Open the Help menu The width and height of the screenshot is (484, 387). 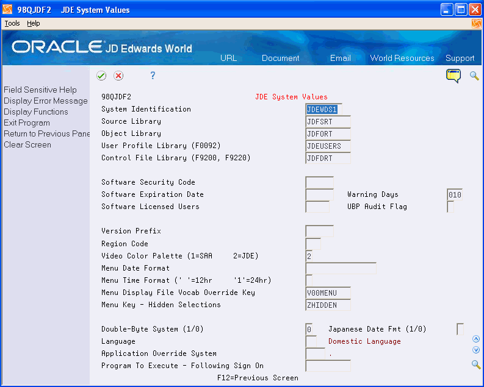pyautogui.click(x=34, y=23)
